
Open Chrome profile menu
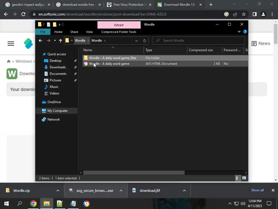(263, 14)
